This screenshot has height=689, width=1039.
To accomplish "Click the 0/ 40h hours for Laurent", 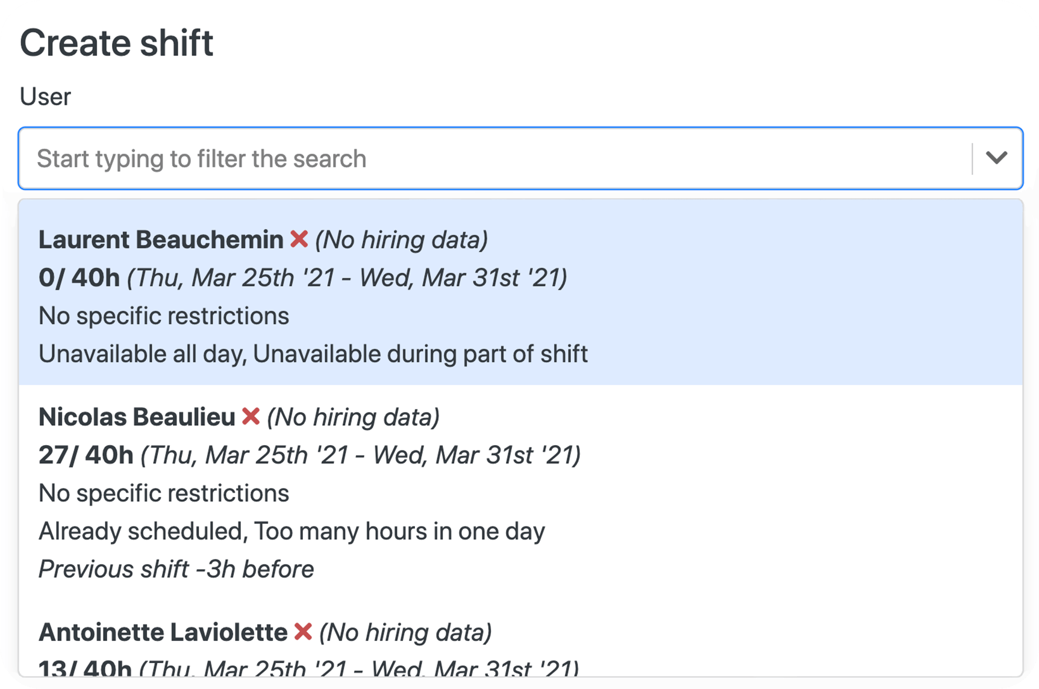I will click(x=79, y=278).
